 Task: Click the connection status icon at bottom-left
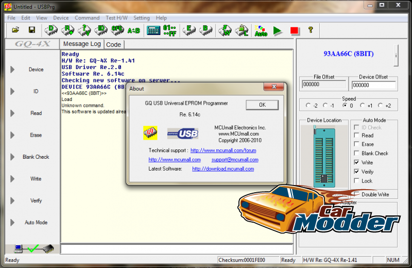pyautogui.click(x=34, y=248)
